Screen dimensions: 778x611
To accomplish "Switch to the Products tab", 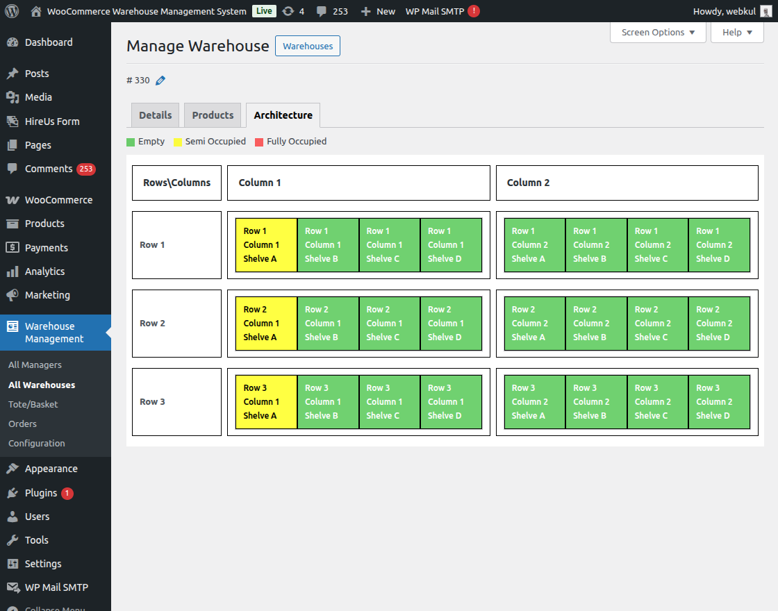I will point(213,115).
